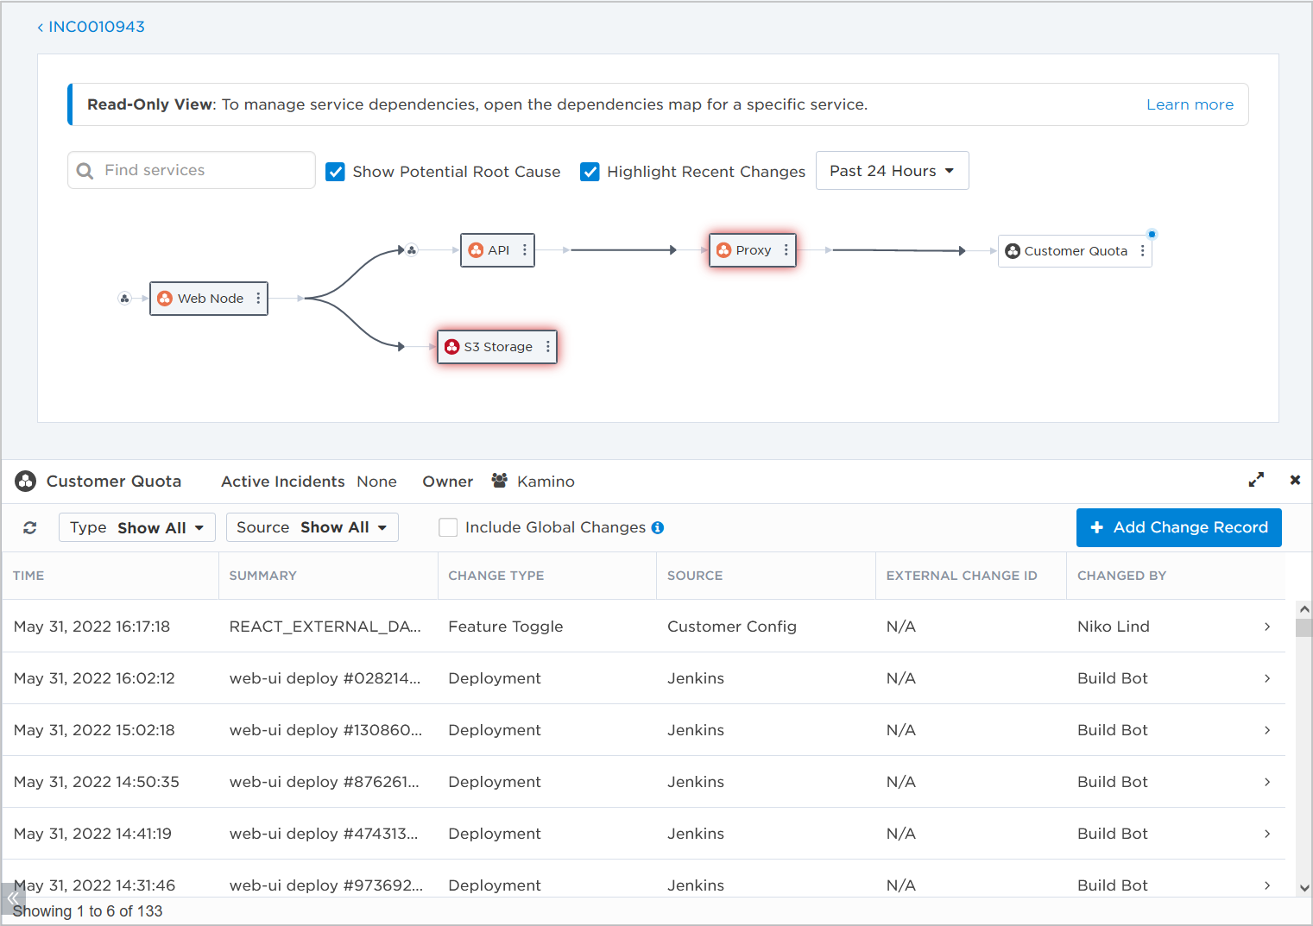Go back to incident INC0010943
Screen dimensions: 1313x926
91,27
